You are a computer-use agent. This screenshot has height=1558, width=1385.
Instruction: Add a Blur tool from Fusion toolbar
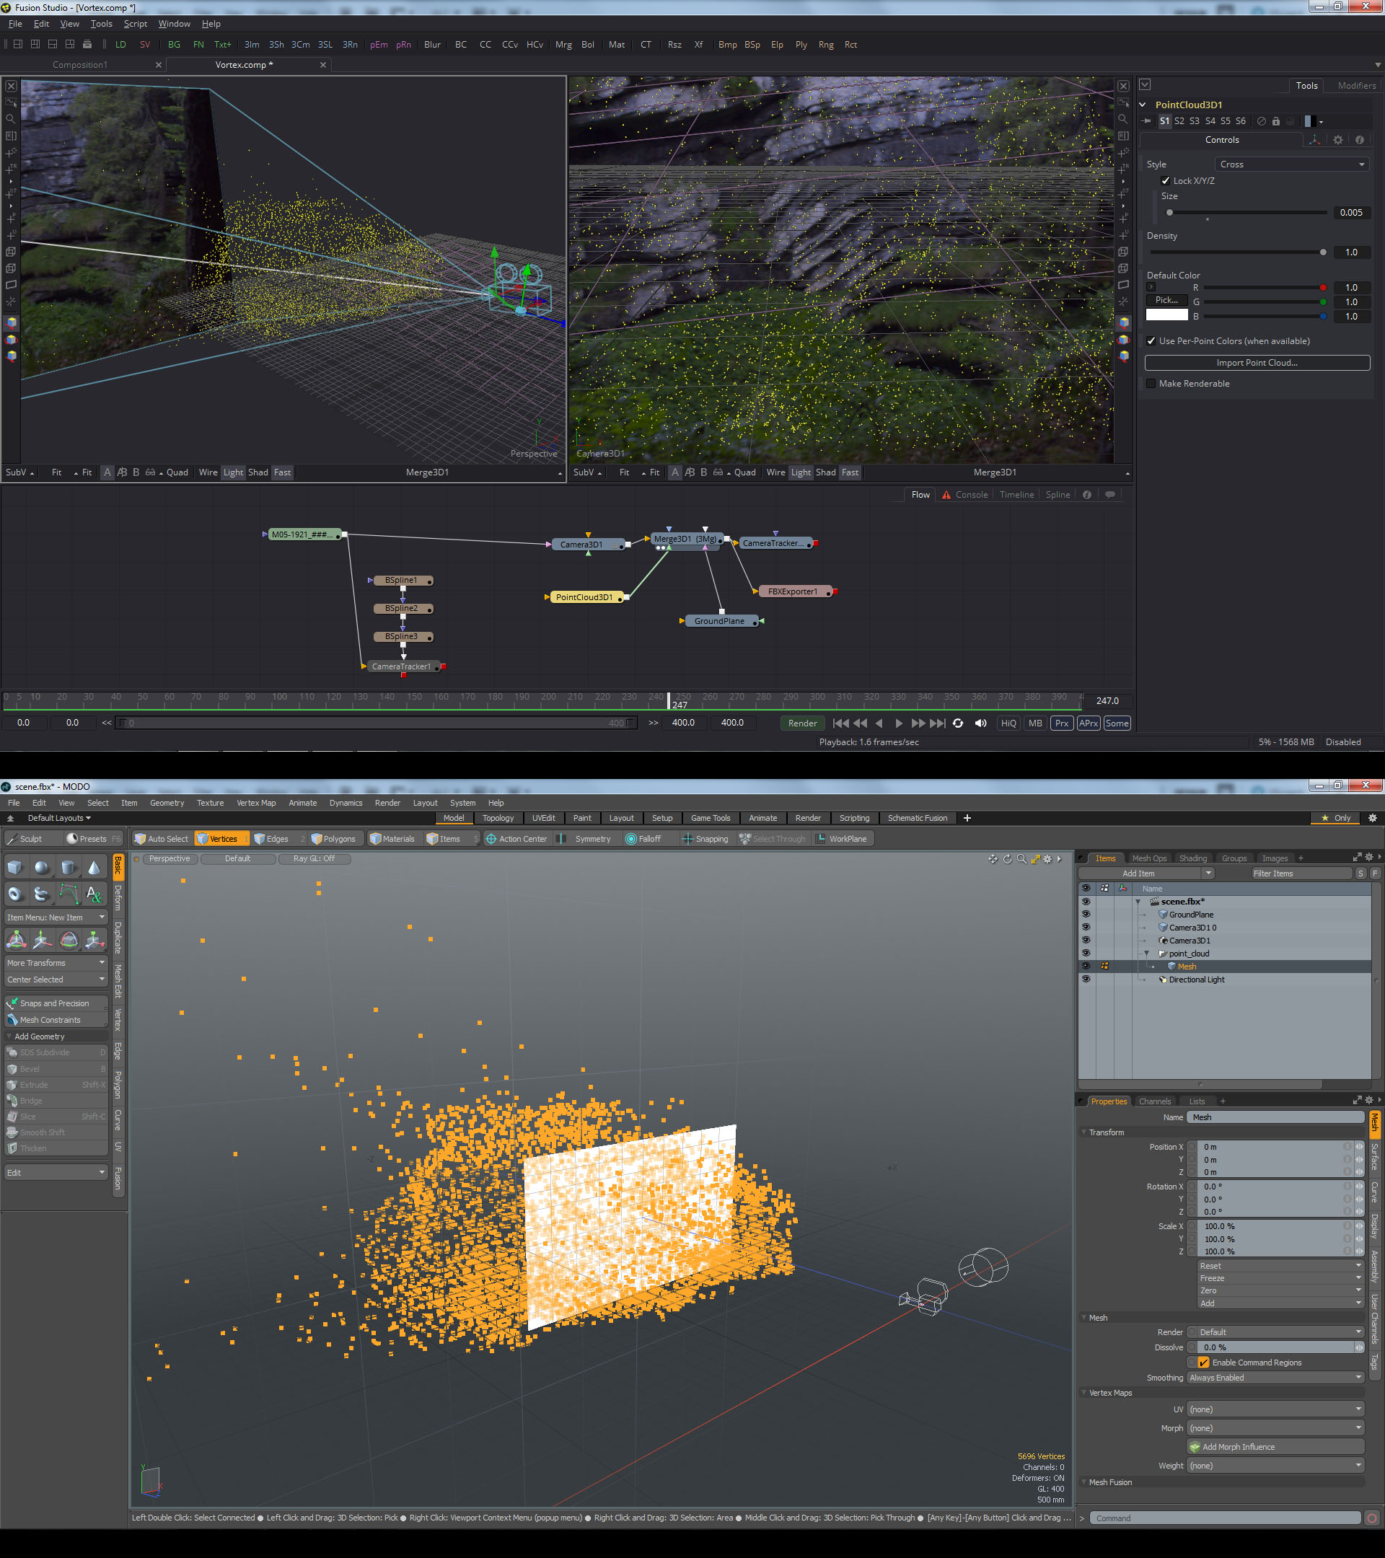(x=432, y=44)
